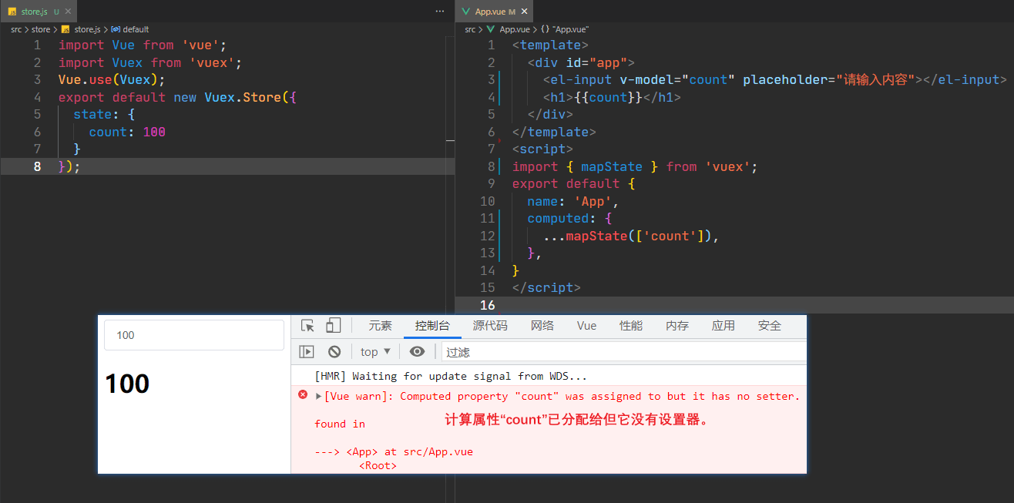Open the 'top' JavaScript context dropdown
The height and width of the screenshot is (503, 1014).
[376, 351]
